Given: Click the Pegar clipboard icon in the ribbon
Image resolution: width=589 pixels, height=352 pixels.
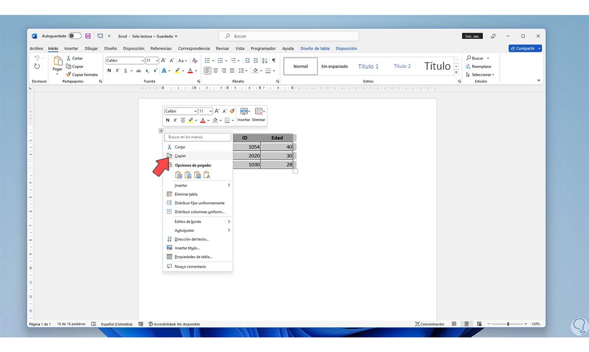Looking at the screenshot, I should (x=57, y=61).
